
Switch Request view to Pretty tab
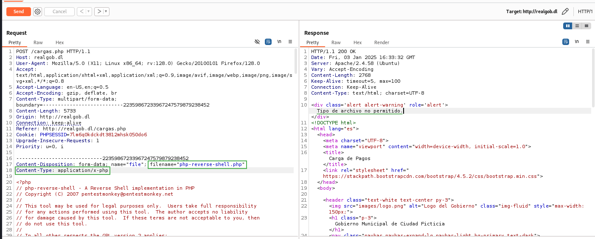pyautogui.click(x=15, y=42)
